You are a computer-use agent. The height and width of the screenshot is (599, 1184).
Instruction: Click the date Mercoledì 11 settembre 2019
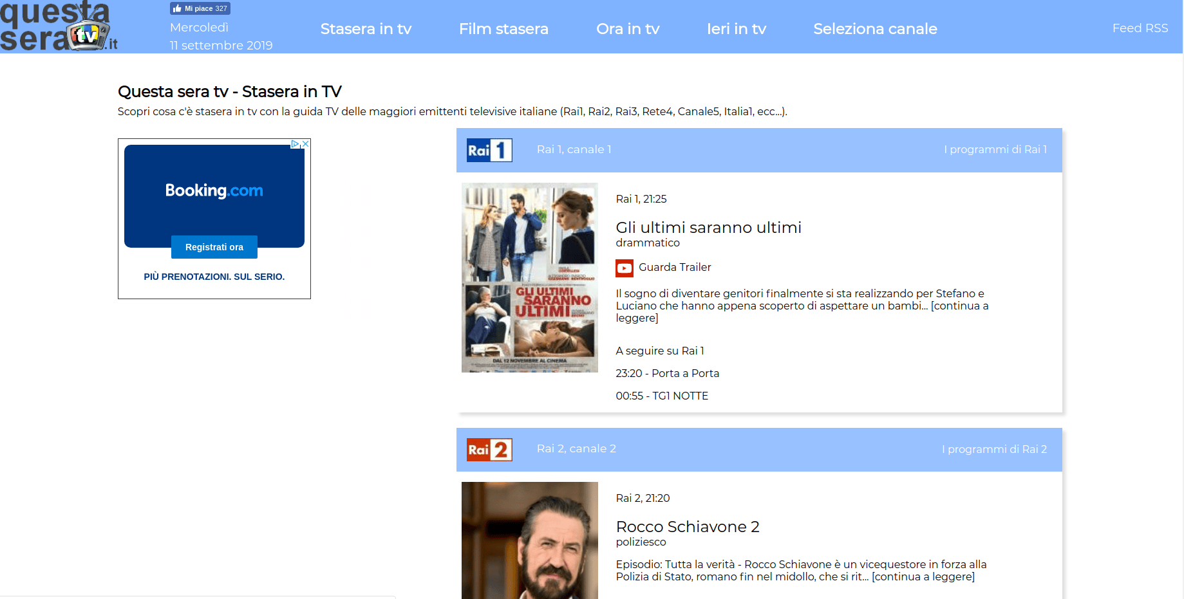tap(221, 37)
